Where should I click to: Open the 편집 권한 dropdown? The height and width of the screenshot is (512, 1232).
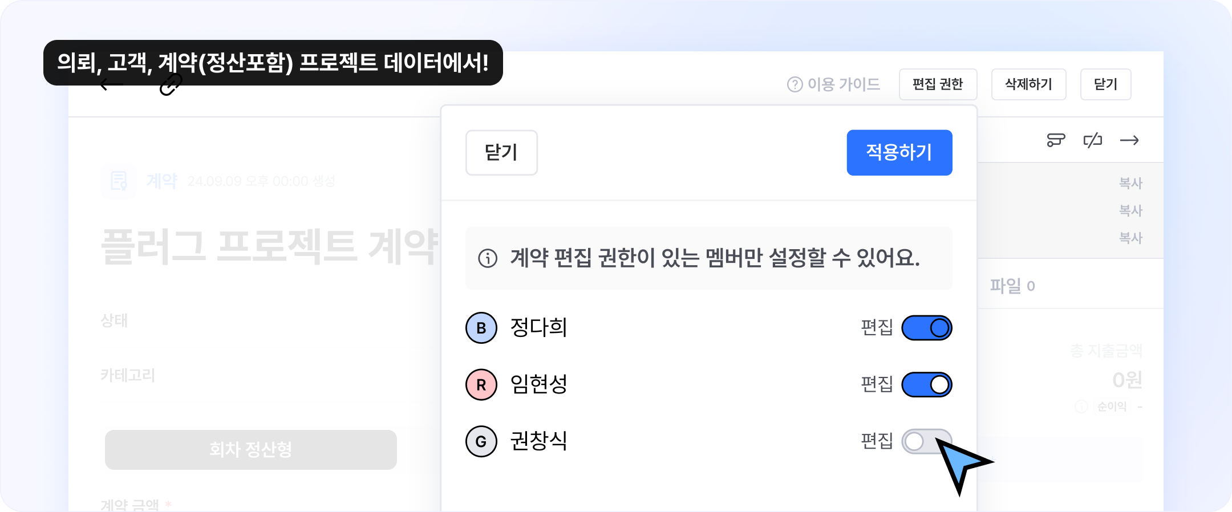(x=938, y=84)
